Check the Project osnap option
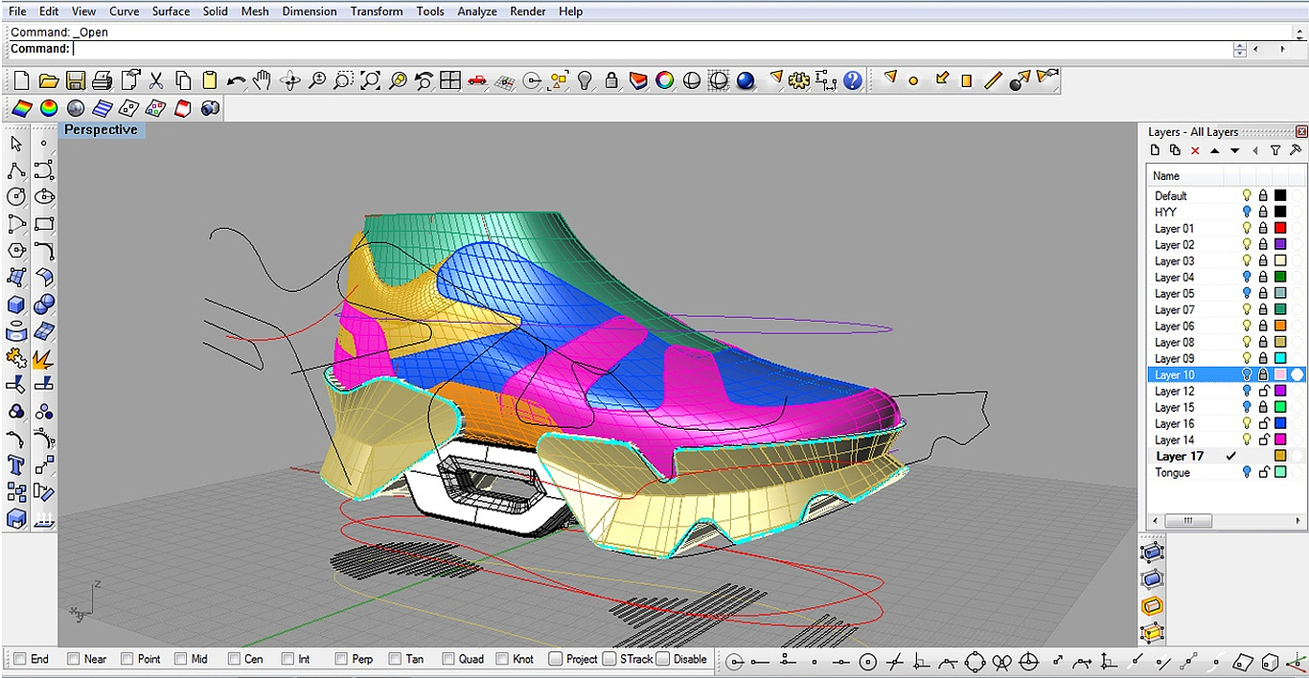The height and width of the screenshot is (678, 1309). point(555,659)
